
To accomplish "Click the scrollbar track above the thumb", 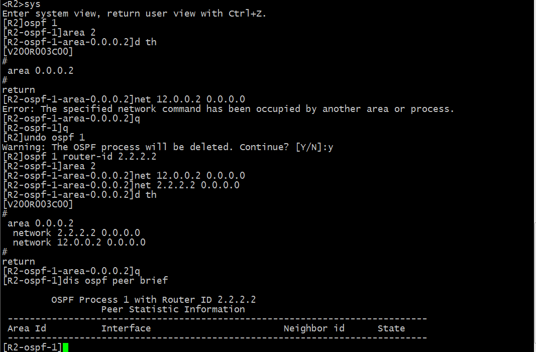I will [534, 111].
